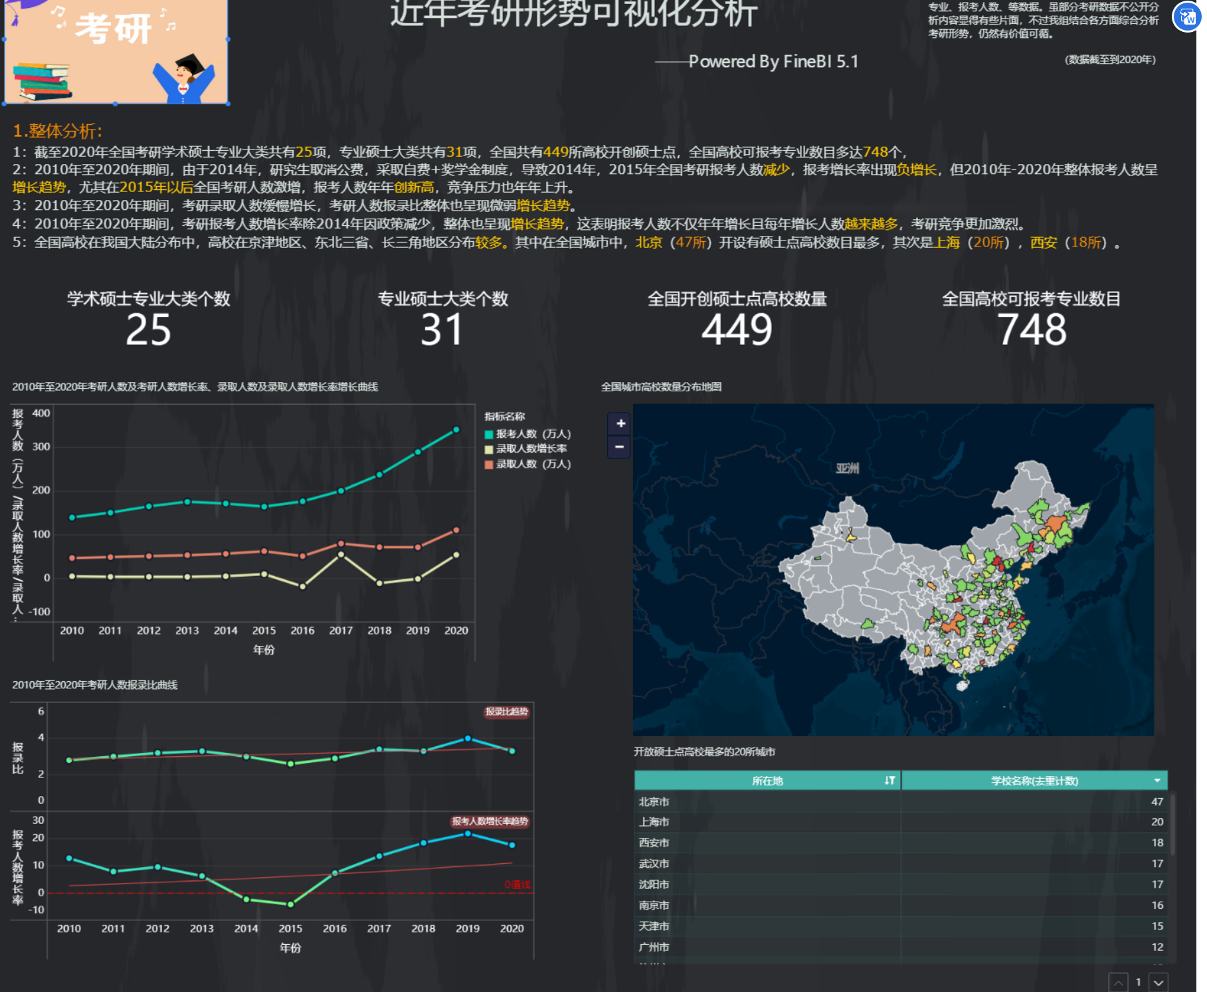Click the 报考人数增长率趋势 trend label
The width and height of the screenshot is (1207, 992).
(x=490, y=822)
